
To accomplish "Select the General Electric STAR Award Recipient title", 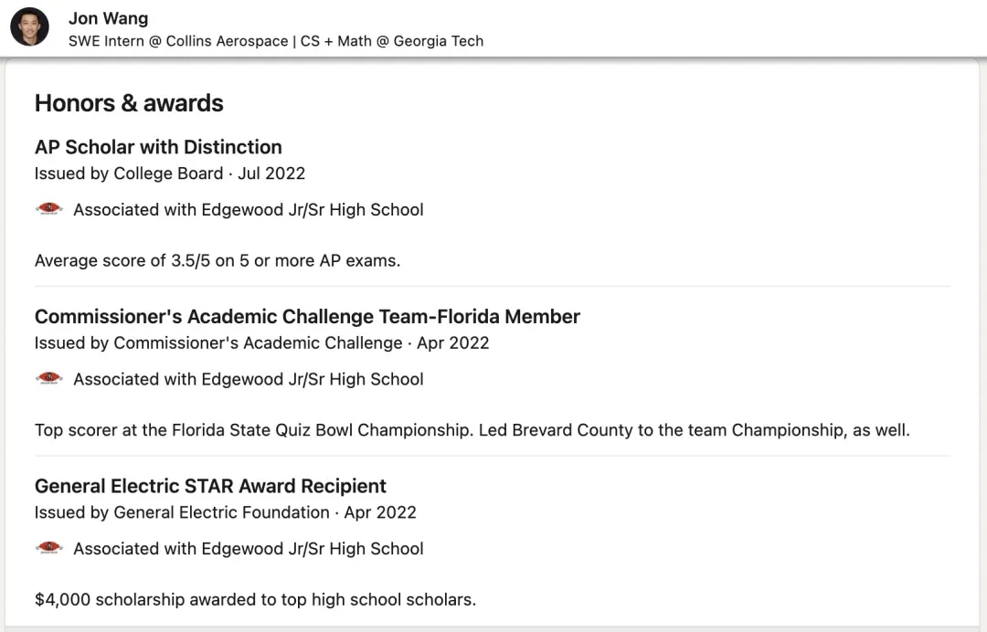I will click(210, 486).
